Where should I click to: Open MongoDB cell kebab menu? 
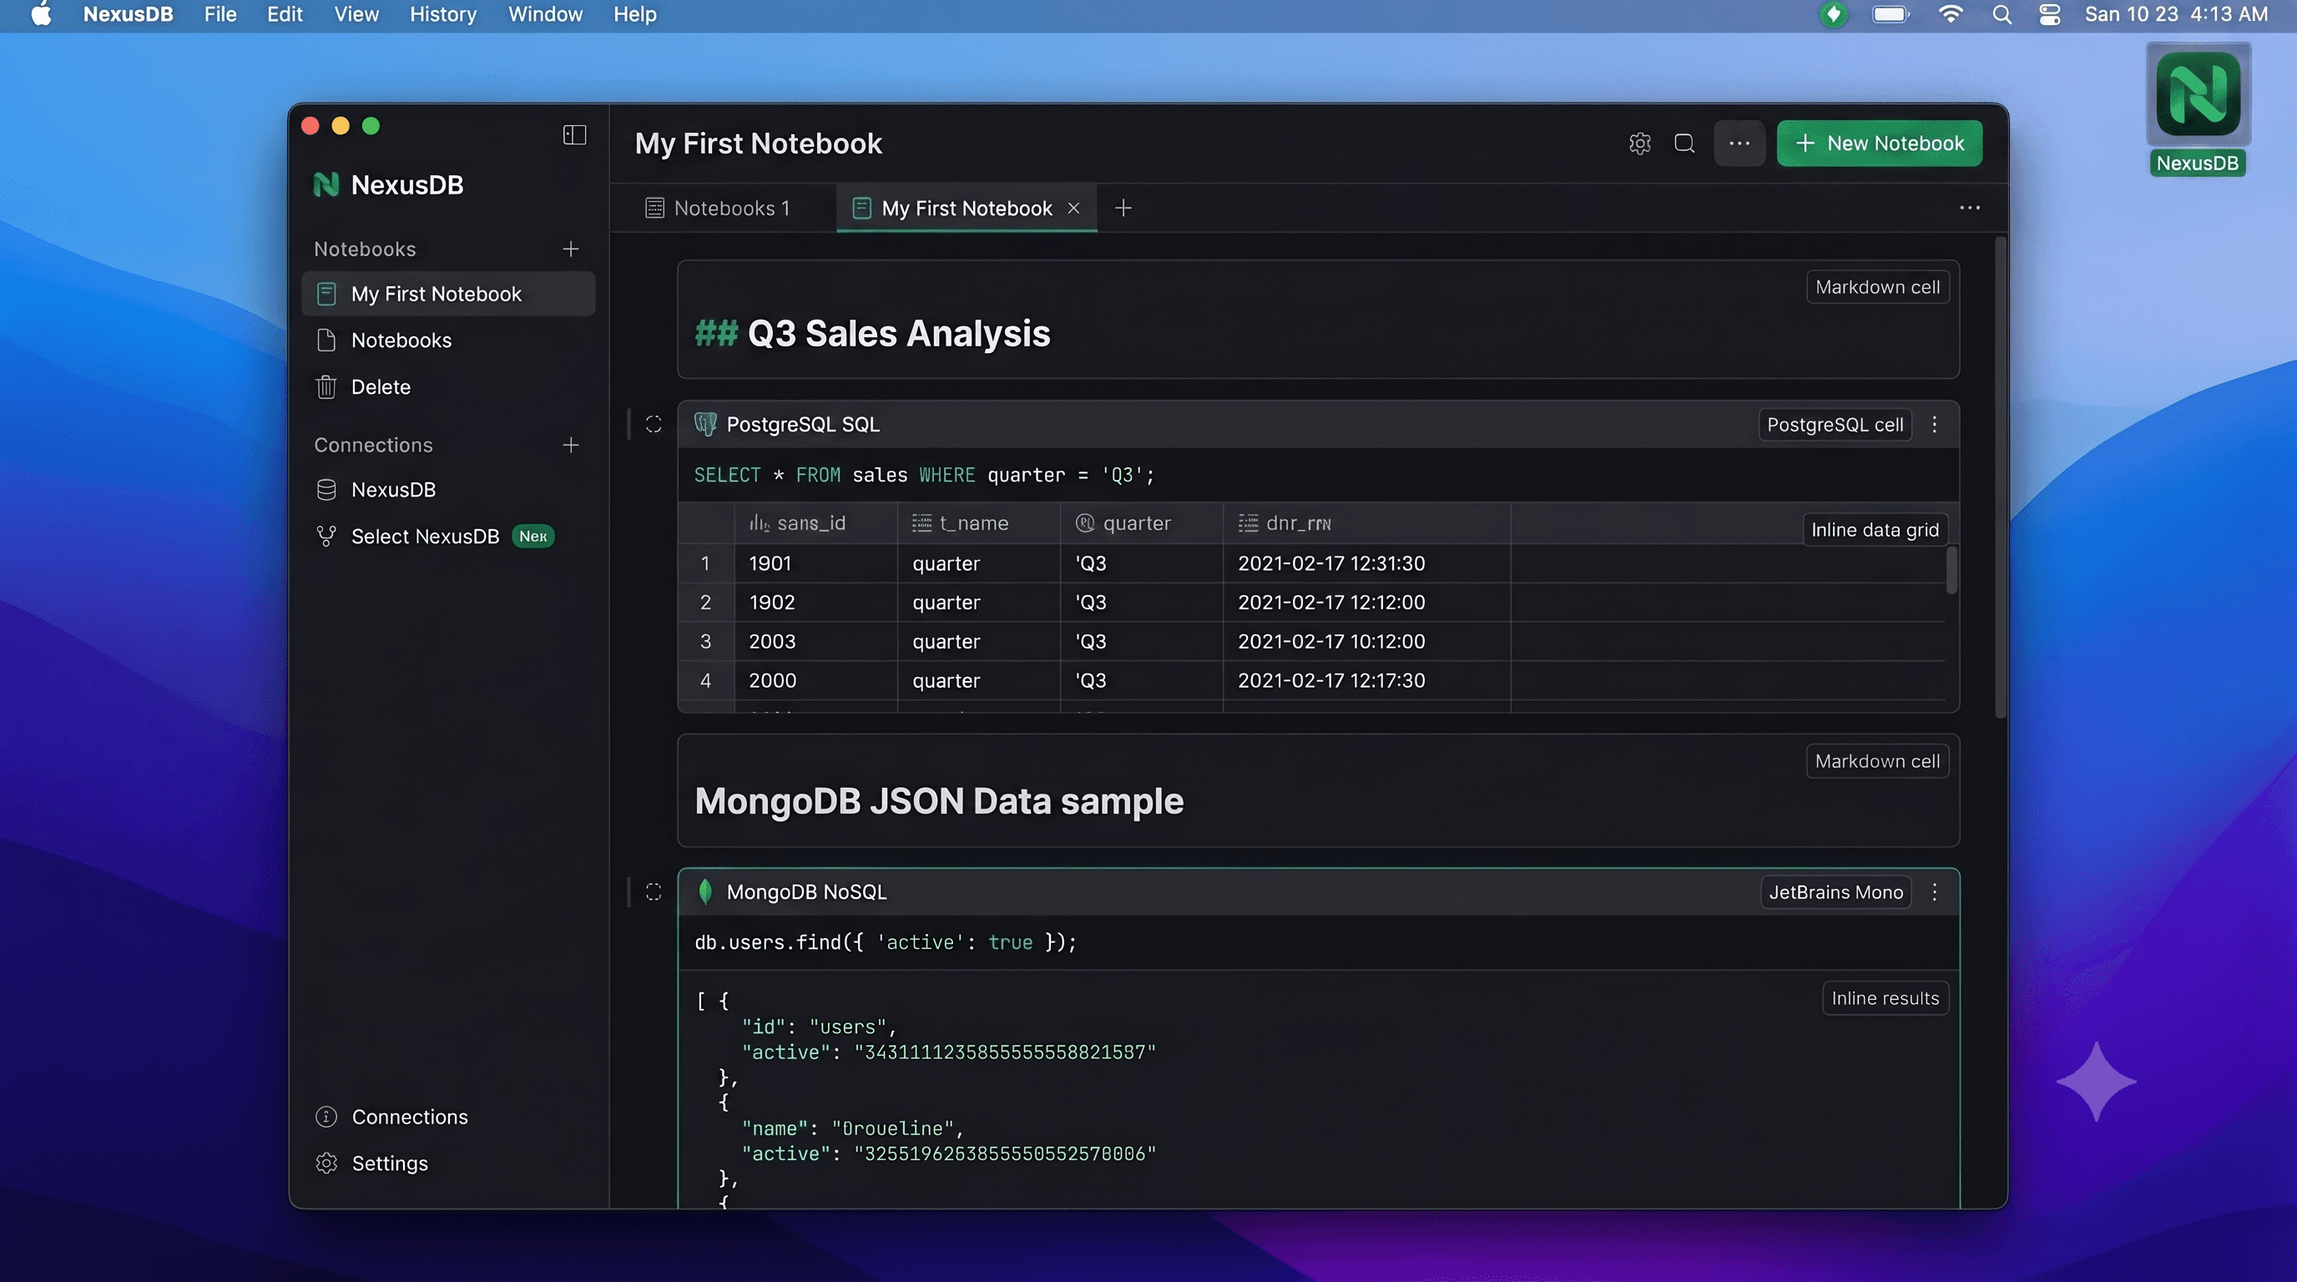1934,891
